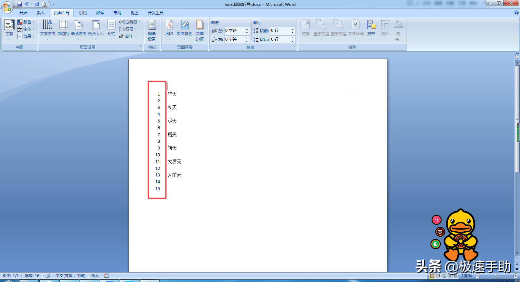Screen dimensions: 520x282
Task: Open proofing errors check icon
Action: tap(47, 276)
